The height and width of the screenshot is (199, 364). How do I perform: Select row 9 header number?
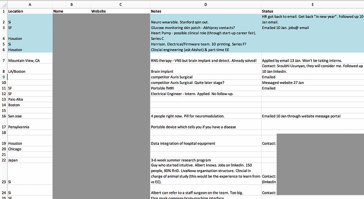tap(4, 77)
